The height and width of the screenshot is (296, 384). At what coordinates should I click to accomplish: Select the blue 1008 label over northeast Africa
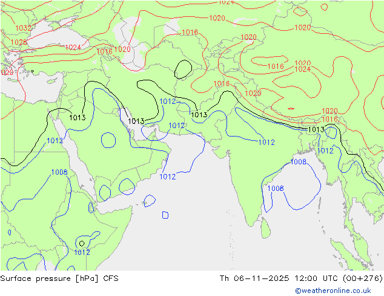click(x=59, y=172)
